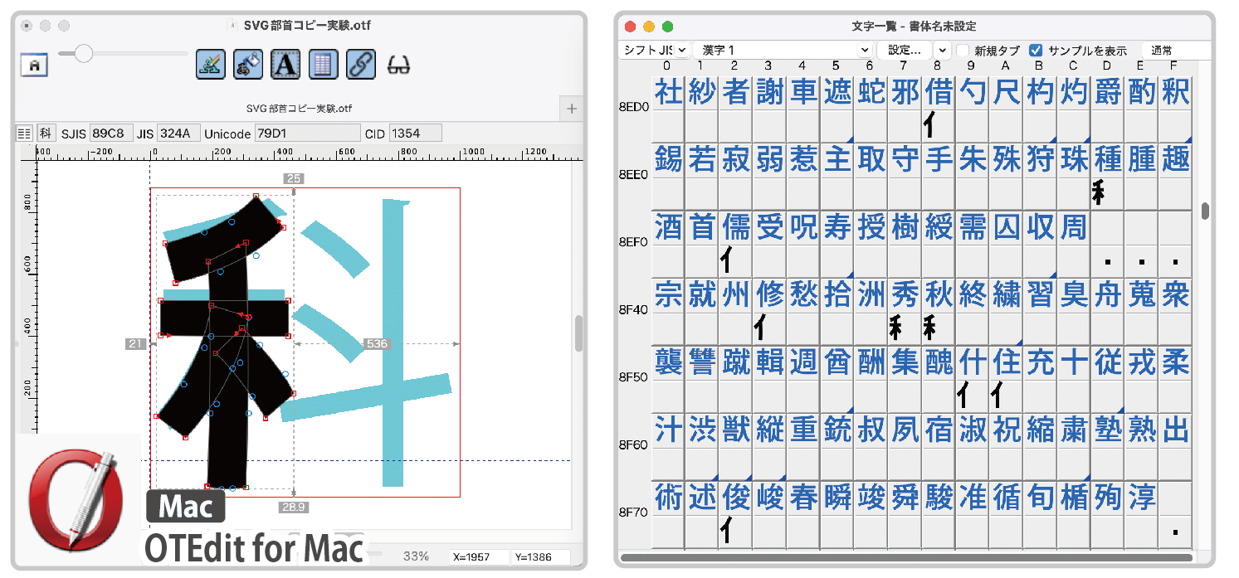
Task: Open the シフトJIS encoding dropdown
Action: click(x=655, y=51)
